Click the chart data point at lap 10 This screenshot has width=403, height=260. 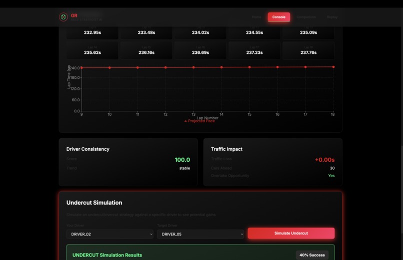[x=109, y=68]
